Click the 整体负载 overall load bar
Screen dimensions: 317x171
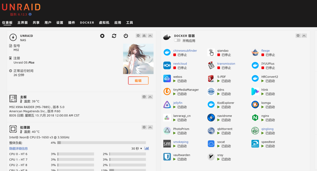pos(101,143)
